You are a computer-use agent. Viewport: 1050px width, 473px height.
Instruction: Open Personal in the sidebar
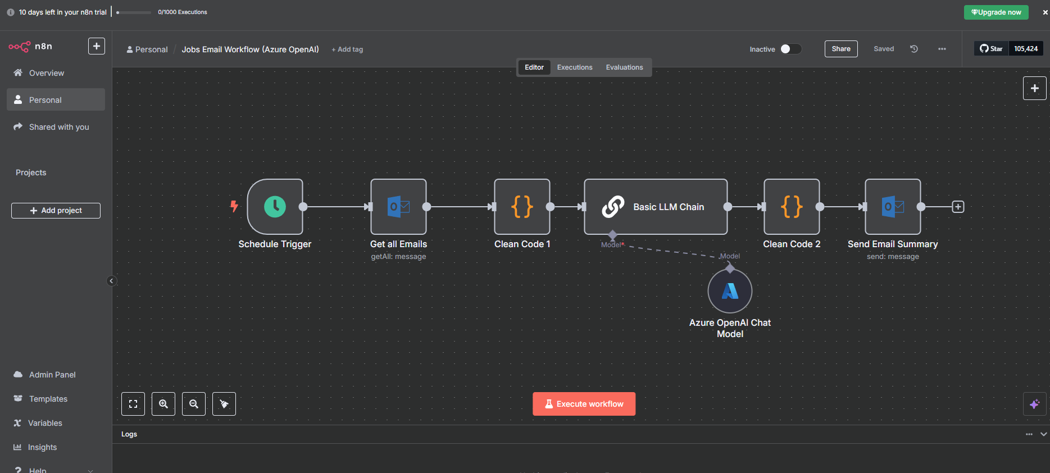click(x=56, y=99)
